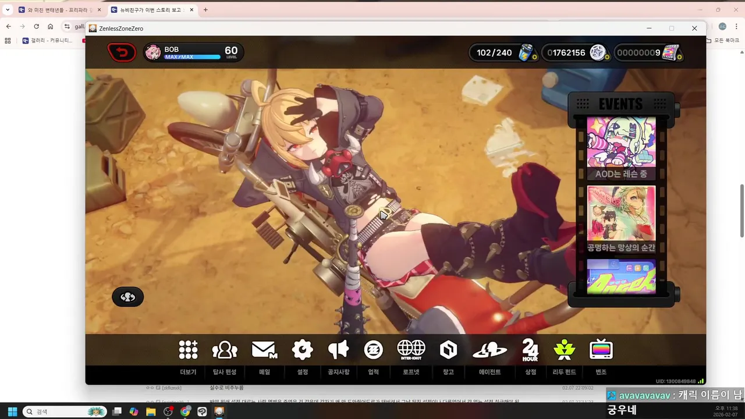This screenshot has width=745, height=419.
Task: Switch to the '뉴비친구가 이번 스토리 보고' Chrome tab
Action: (x=152, y=10)
